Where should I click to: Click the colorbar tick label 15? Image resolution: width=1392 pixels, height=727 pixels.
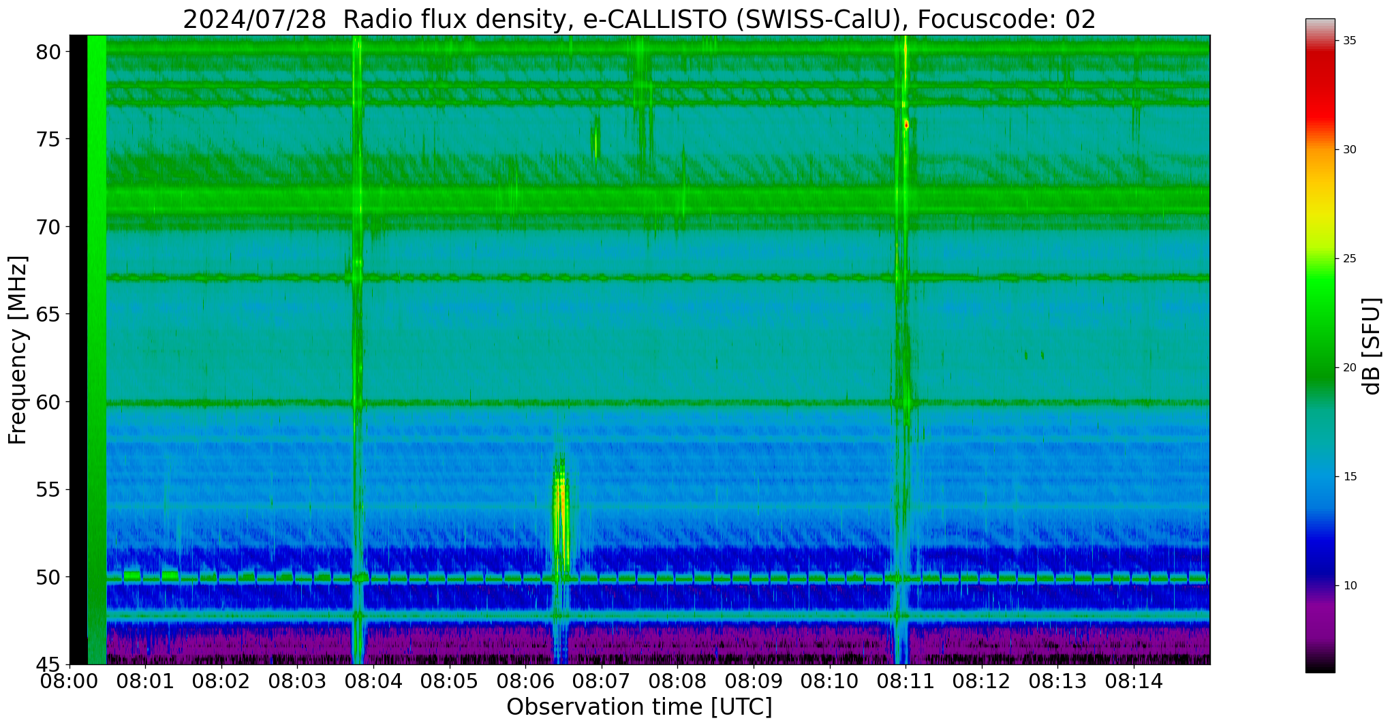pos(1350,477)
